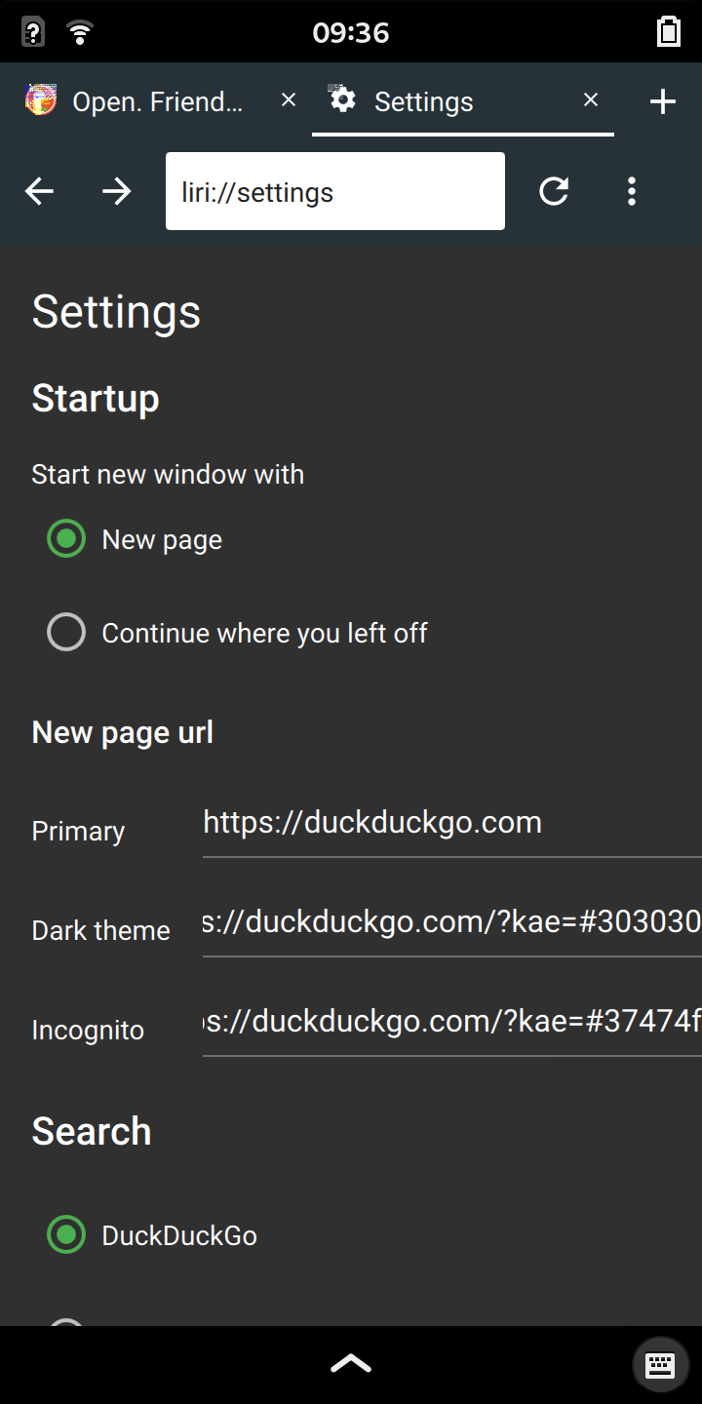Edit the Primary new page URL field
Image resolution: width=702 pixels, height=1404 pixels.
451,824
